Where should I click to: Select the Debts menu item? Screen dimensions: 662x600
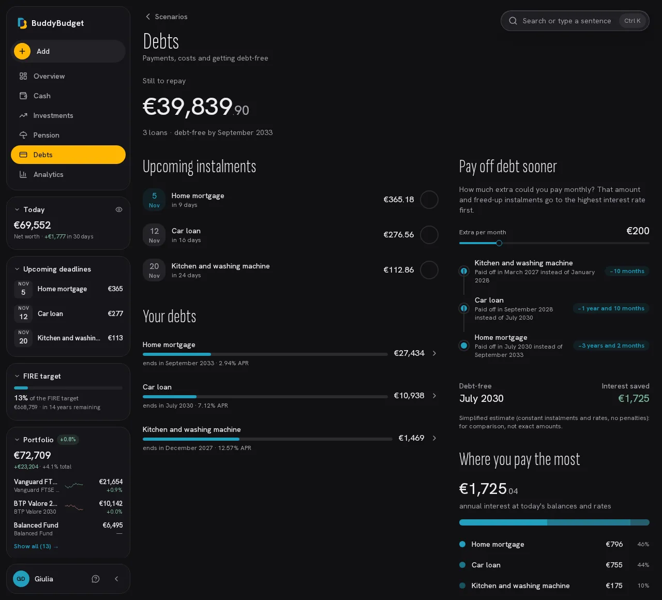[x=68, y=155]
